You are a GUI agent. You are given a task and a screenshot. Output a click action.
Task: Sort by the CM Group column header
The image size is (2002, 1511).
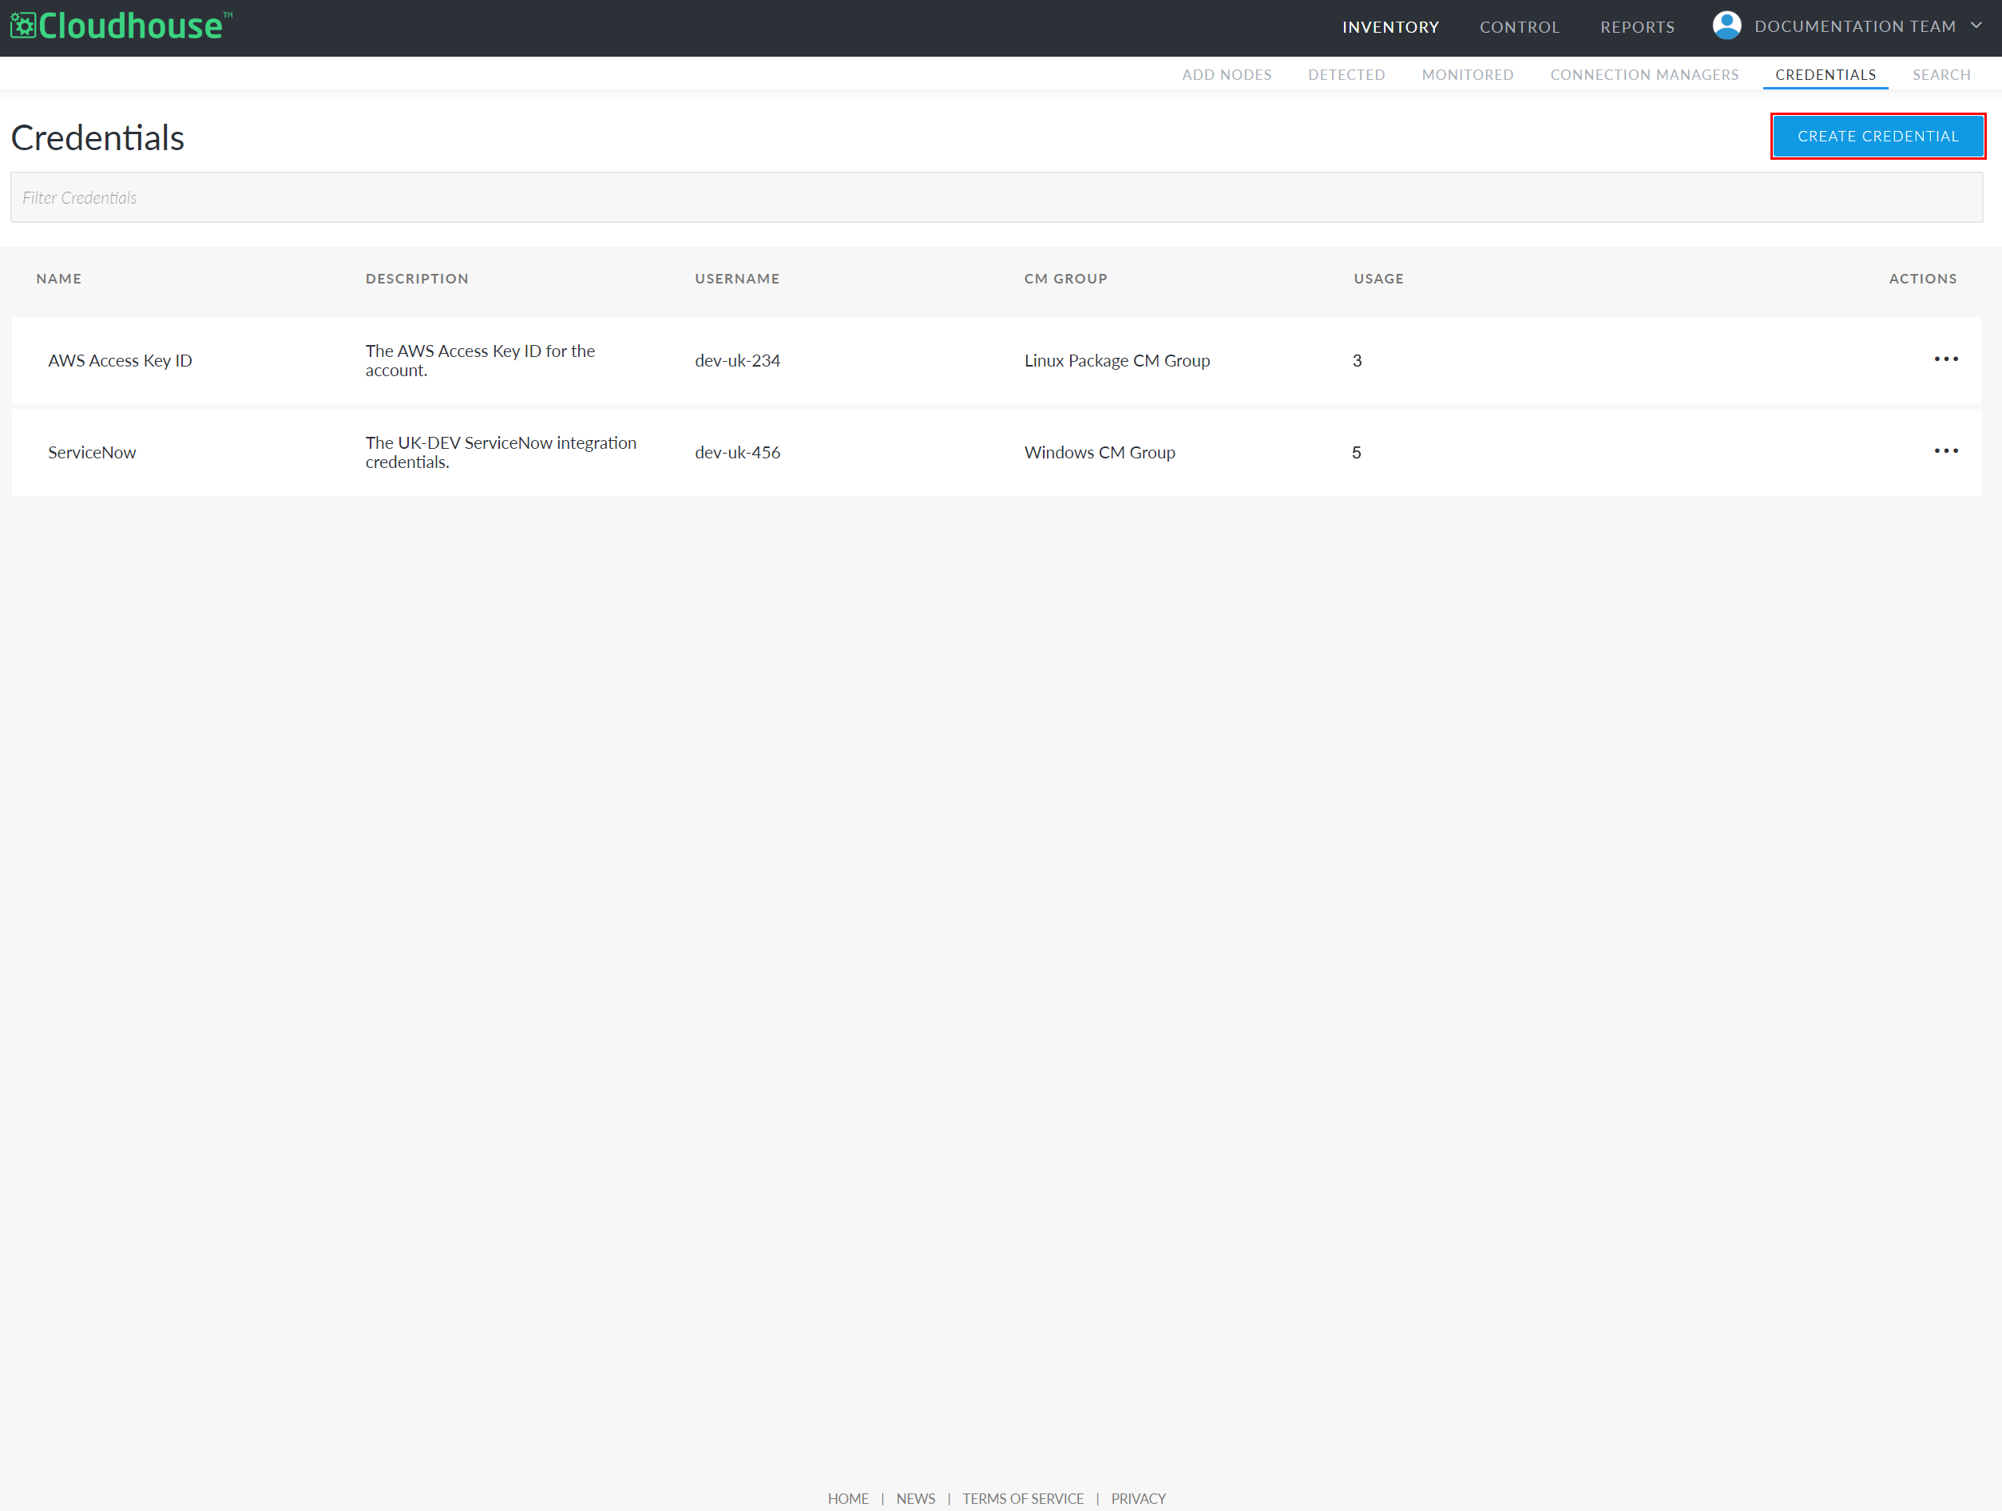pyautogui.click(x=1065, y=279)
